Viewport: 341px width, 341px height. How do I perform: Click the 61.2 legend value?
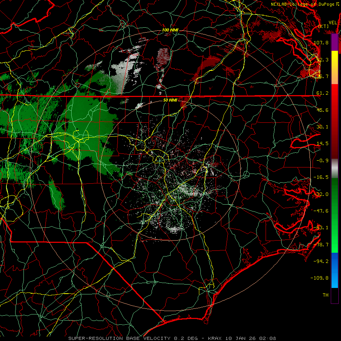(322, 93)
